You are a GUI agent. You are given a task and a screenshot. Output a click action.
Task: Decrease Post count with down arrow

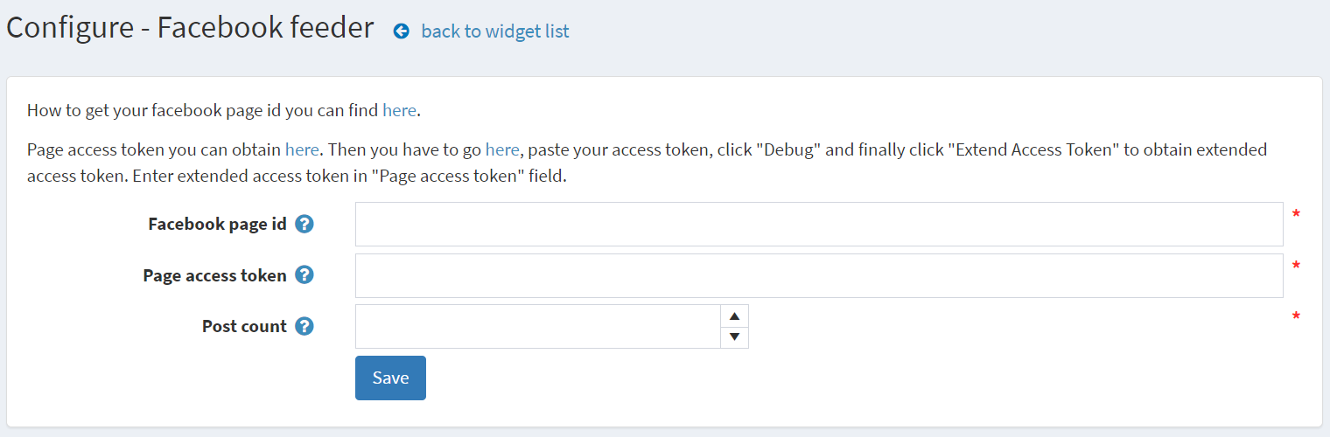[734, 336]
